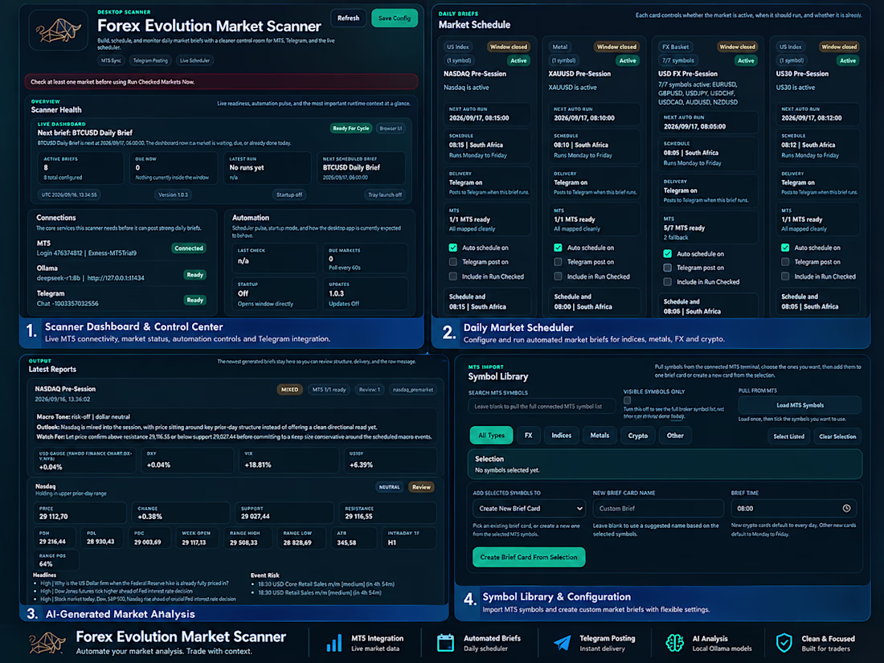Screen dimensions: 884x663
Task: Enable Telegram post on for US30 Pre-Session
Action: pos(785,262)
